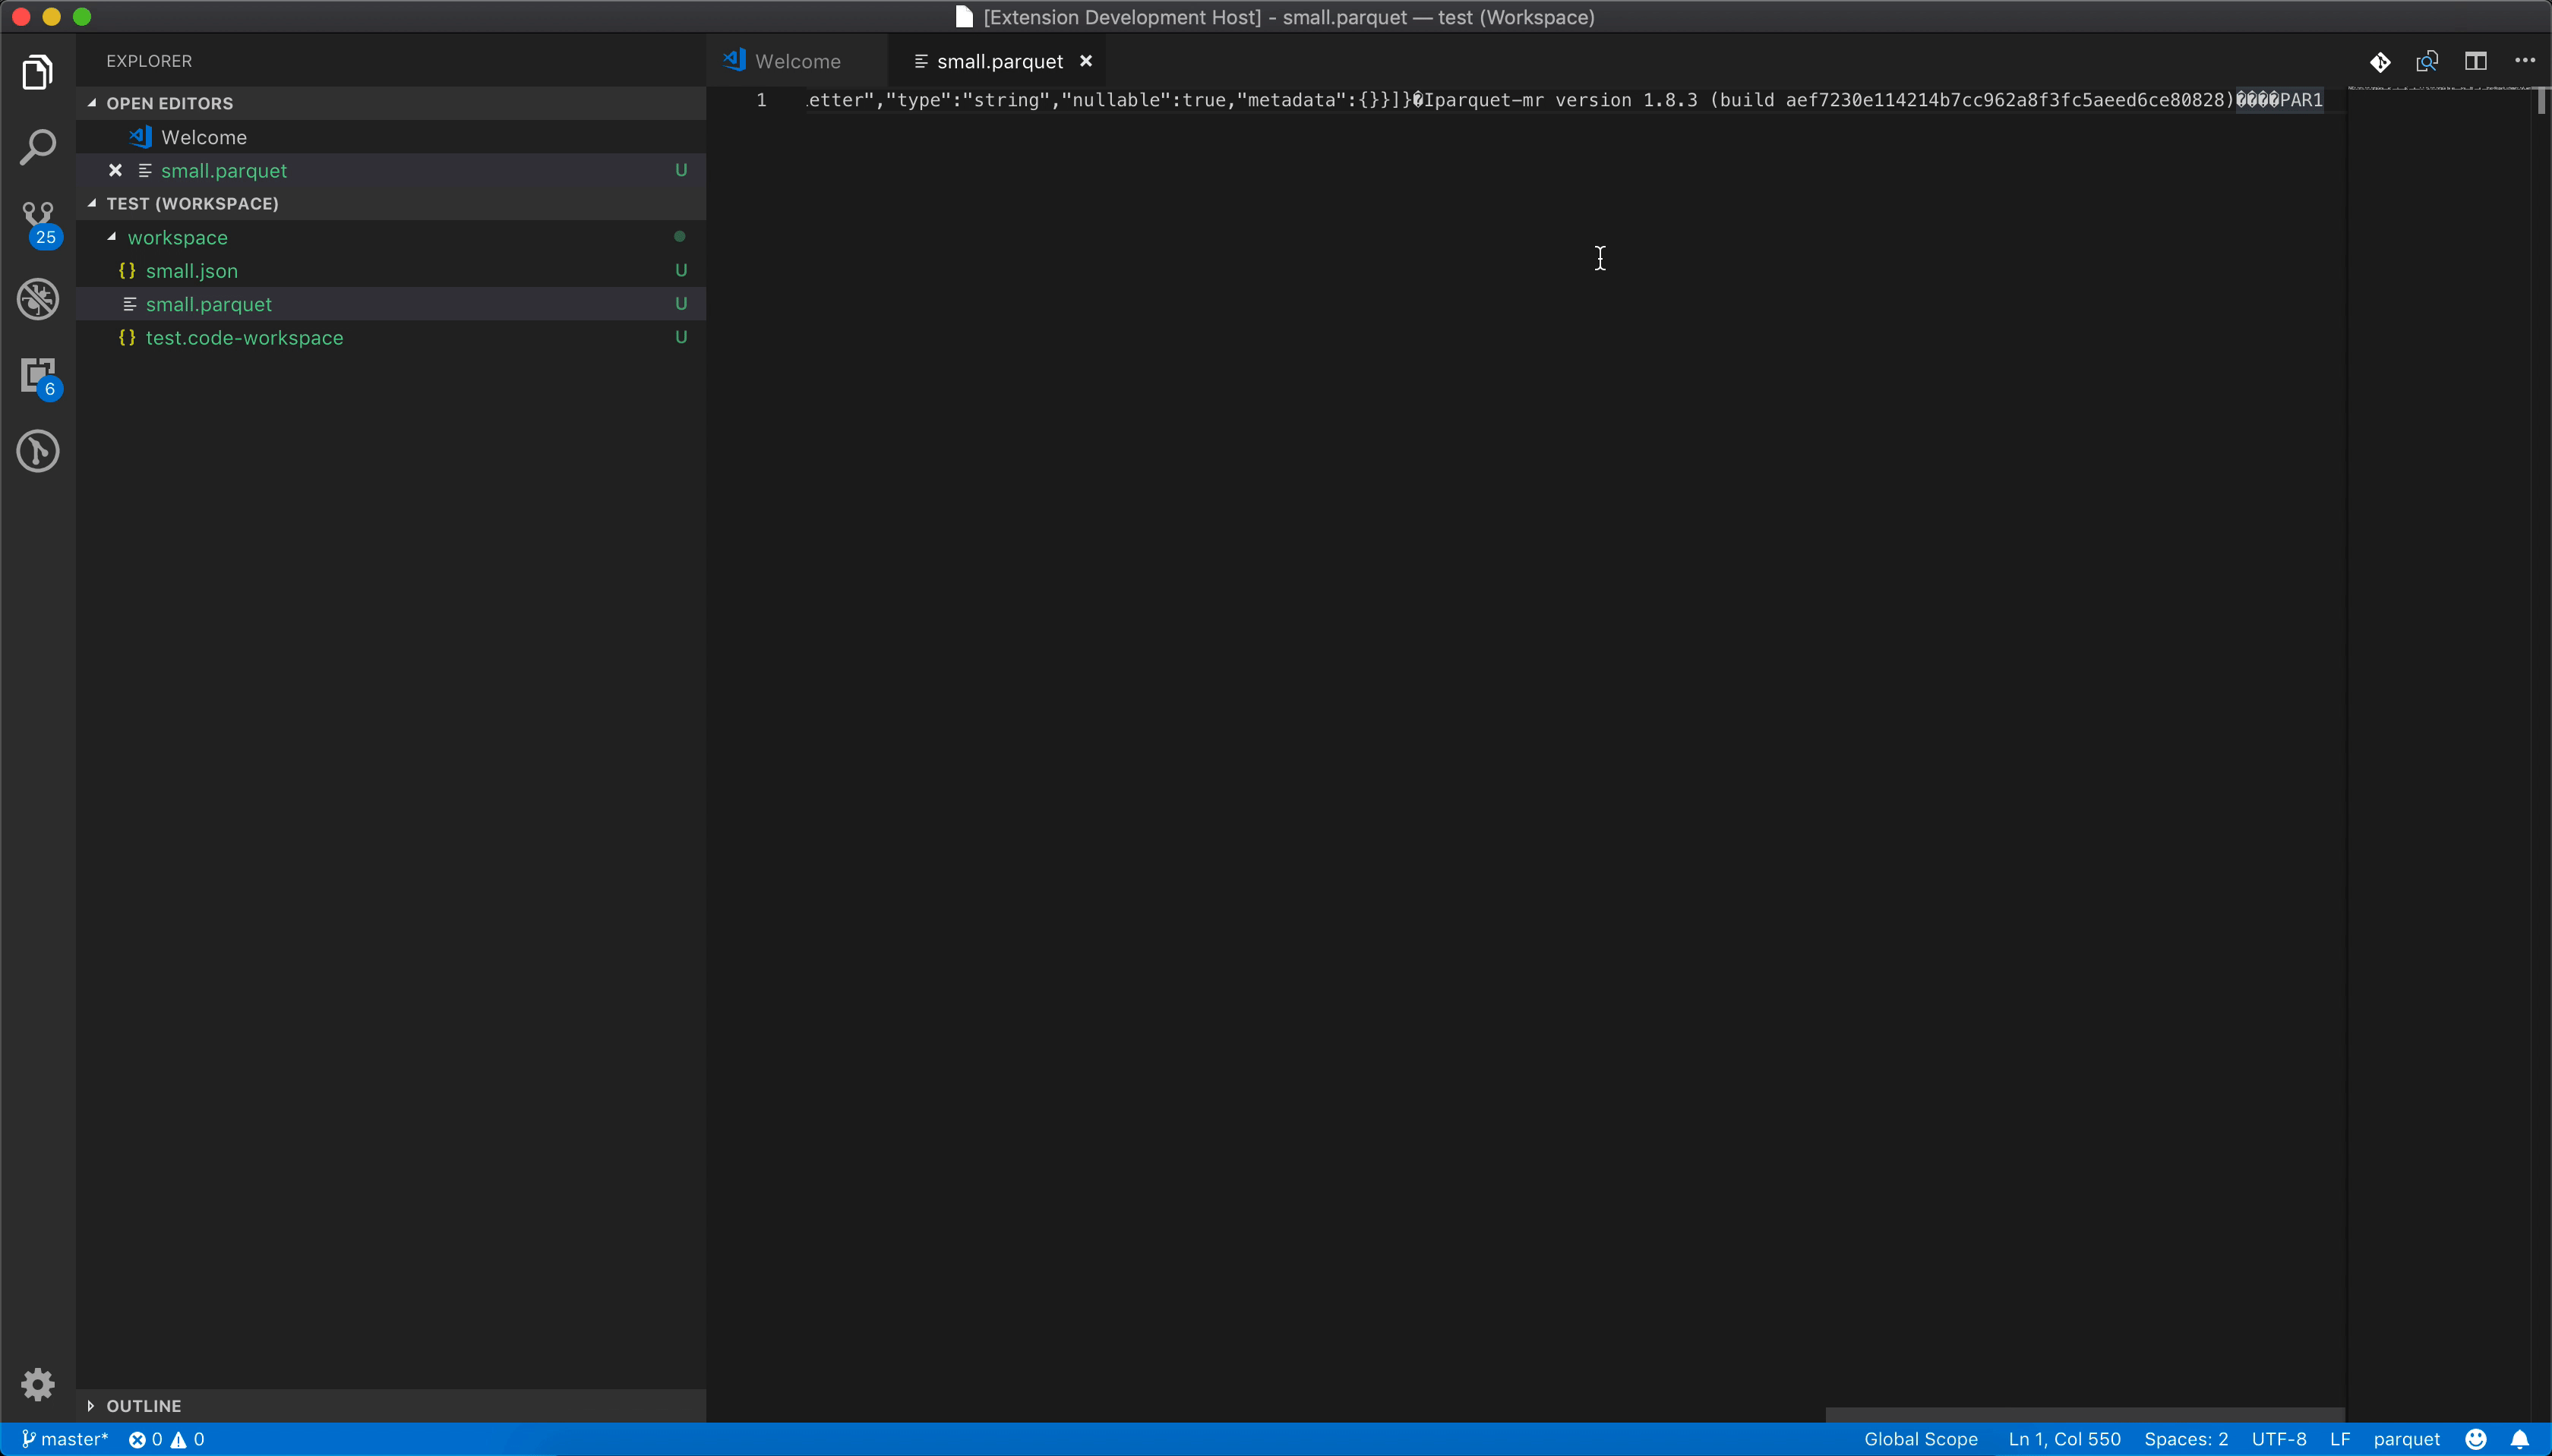Click the notifications bell in status bar
The height and width of the screenshot is (1456, 2552).
click(x=2520, y=1439)
